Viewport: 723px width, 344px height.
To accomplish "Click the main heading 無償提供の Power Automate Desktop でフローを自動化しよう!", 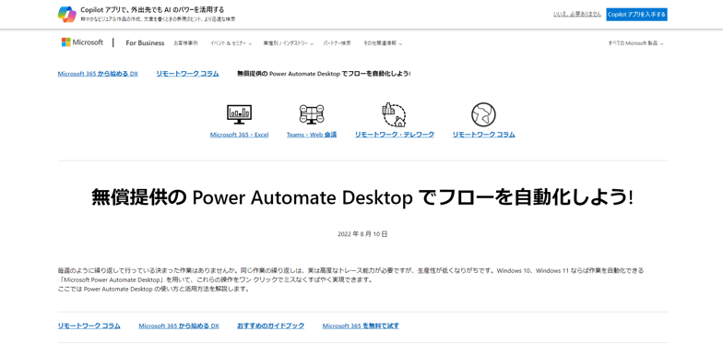I will 362,198.
